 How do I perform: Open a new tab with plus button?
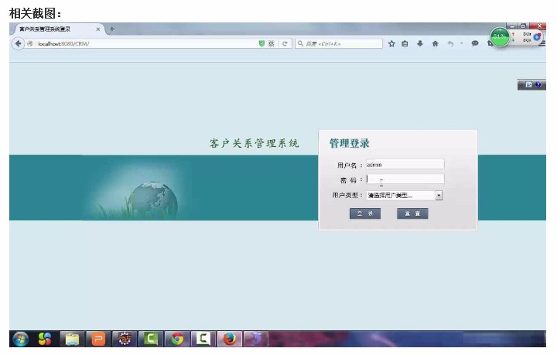[x=112, y=29]
